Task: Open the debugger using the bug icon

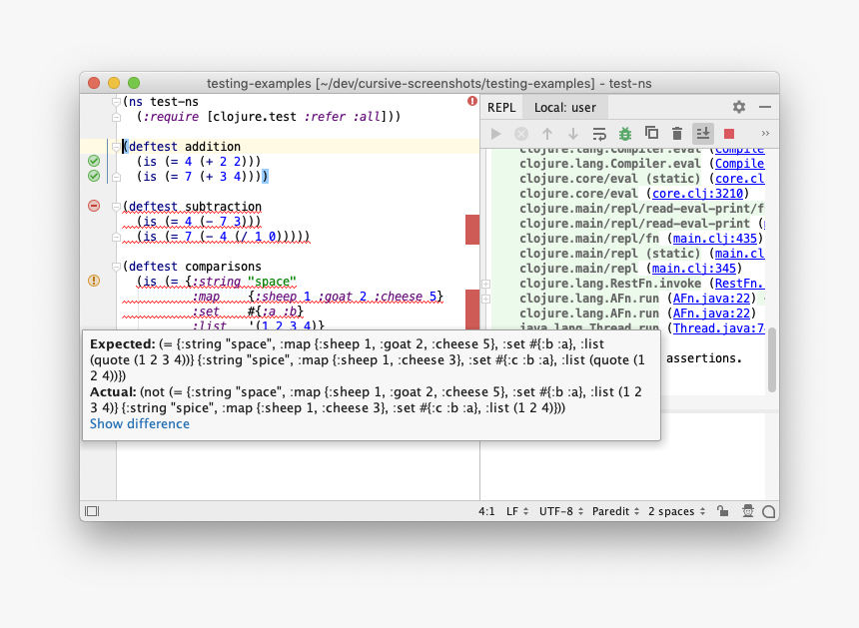Action: click(x=625, y=133)
